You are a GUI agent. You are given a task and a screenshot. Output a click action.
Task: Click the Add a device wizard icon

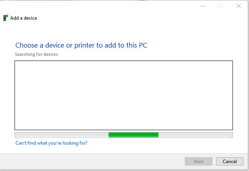click(6, 18)
